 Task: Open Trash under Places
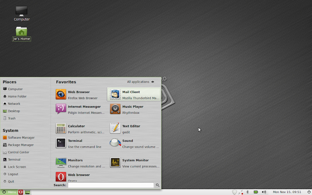point(9,119)
